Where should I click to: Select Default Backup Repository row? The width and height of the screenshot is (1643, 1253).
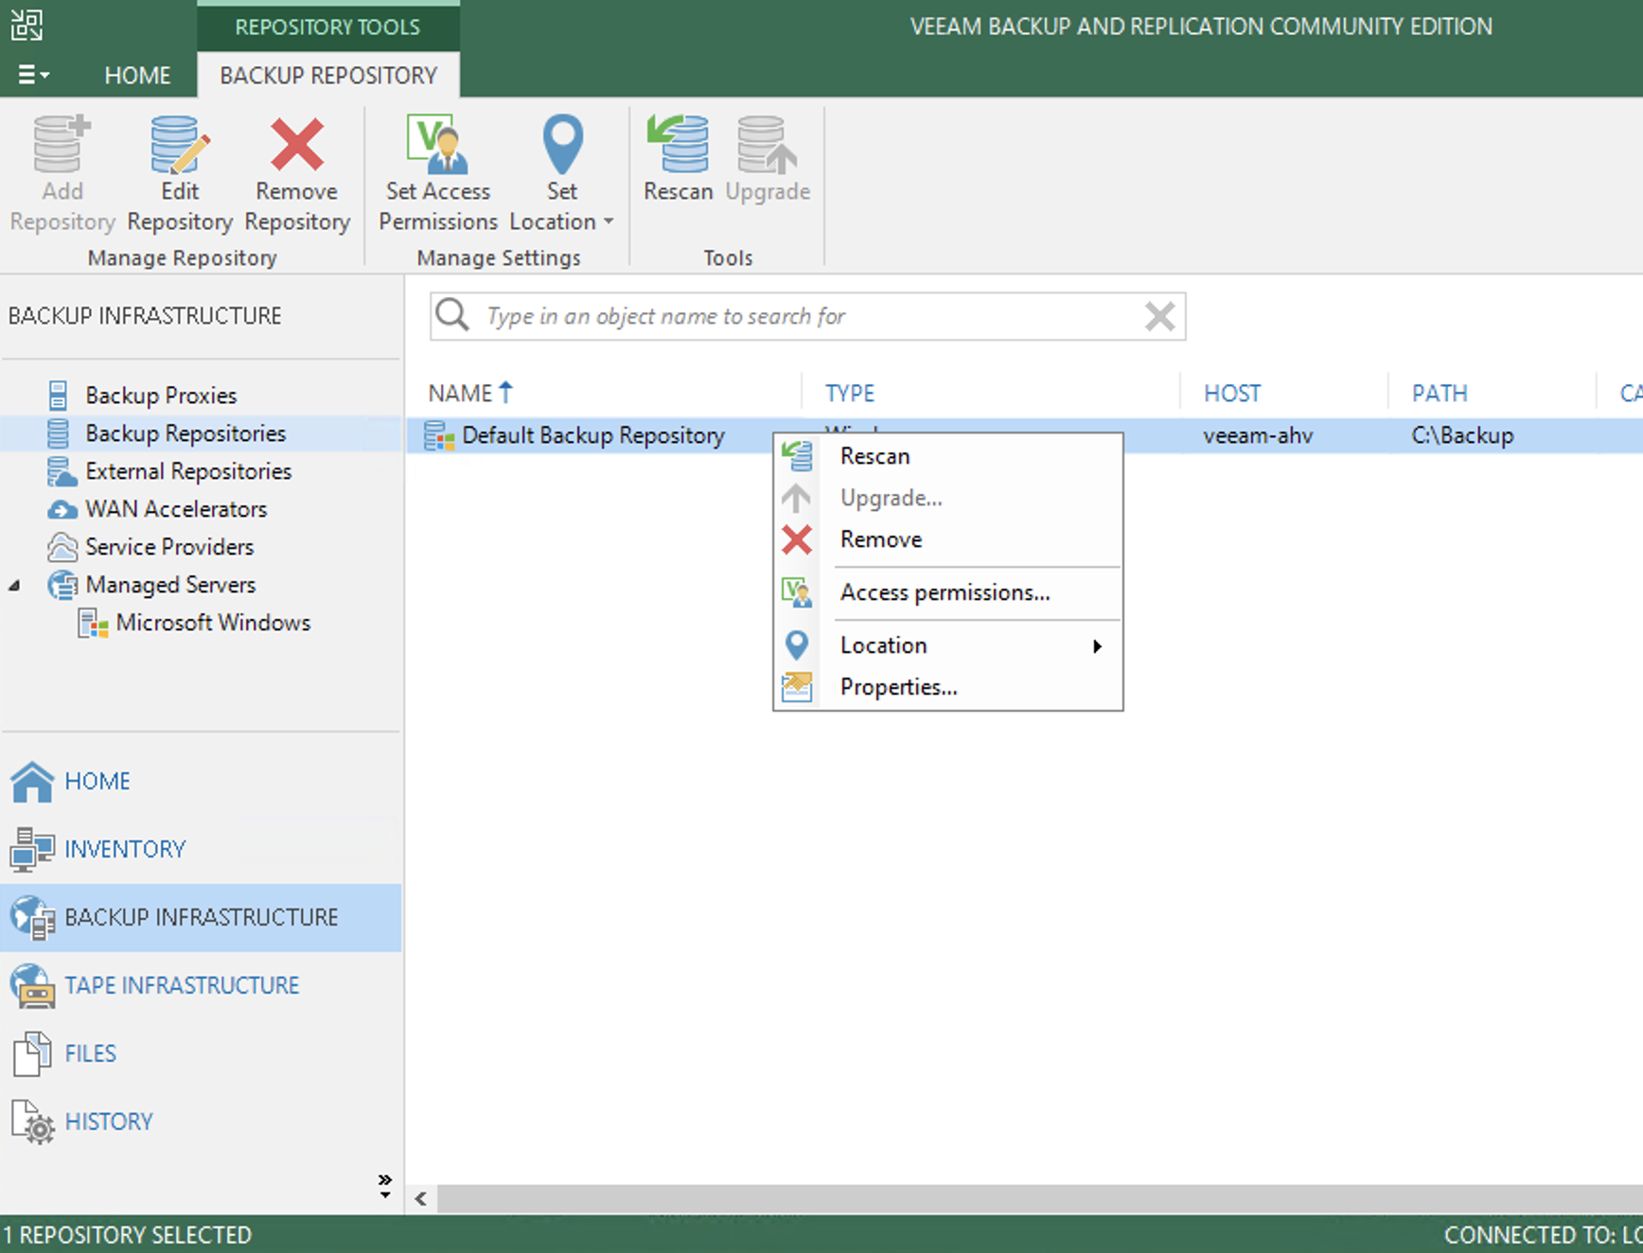pyautogui.click(x=1025, y=435)
